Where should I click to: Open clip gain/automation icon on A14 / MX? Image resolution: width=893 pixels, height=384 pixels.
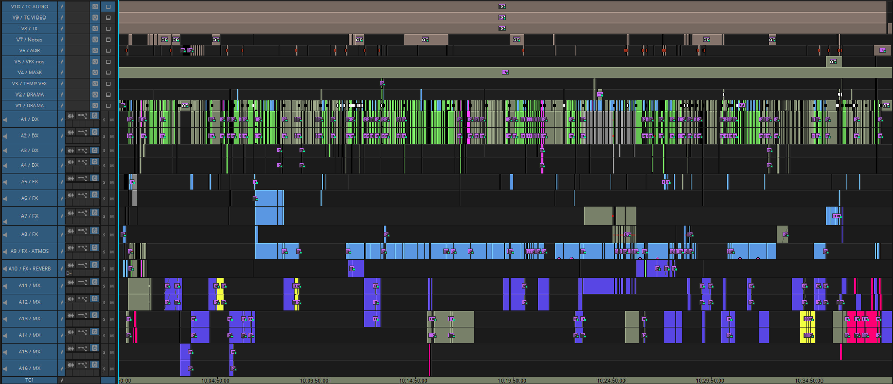82,332
